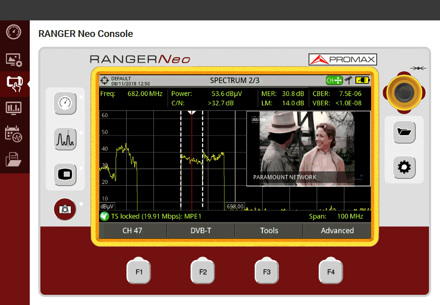
Task: Click the C/N >32.7 dB reading
Action: click(x=221, y=103)
